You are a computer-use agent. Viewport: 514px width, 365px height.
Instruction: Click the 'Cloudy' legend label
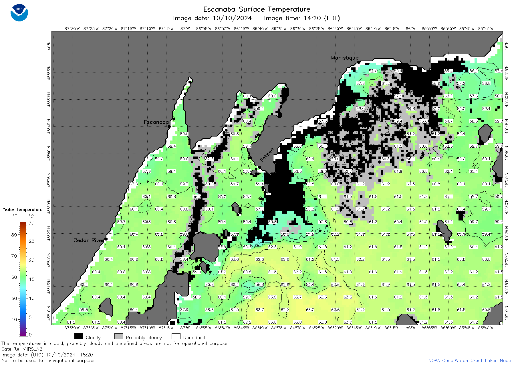(93, 338)
